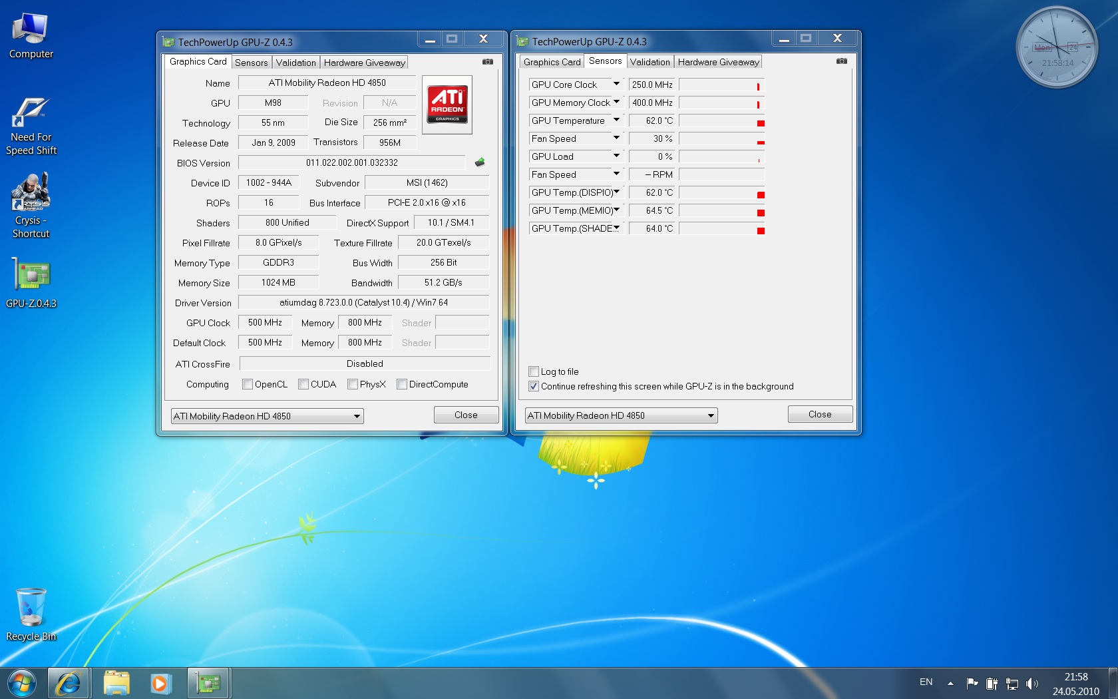Expand GPU Temp.(DISPIO) dropdown
Viewport: 1118px width, 699px height.
[616, 192]
